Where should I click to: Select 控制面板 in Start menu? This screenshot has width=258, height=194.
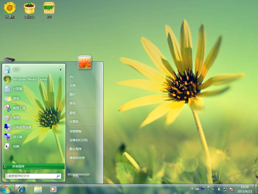[76, 131]
